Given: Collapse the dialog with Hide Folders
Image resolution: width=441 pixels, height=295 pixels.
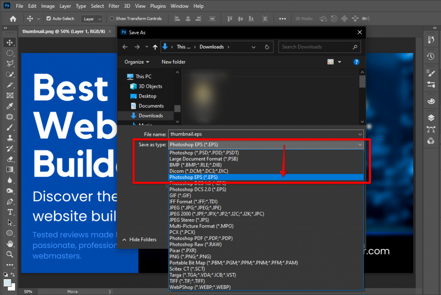Looking at the screenshot, I should point(140,240).
